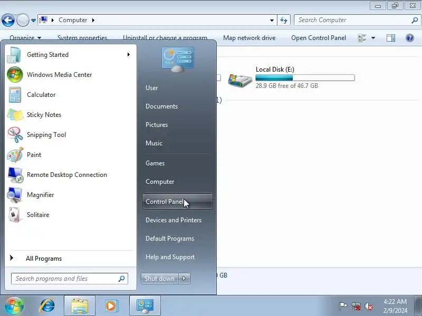Open view options dropdown arrow

pos(373,38)
